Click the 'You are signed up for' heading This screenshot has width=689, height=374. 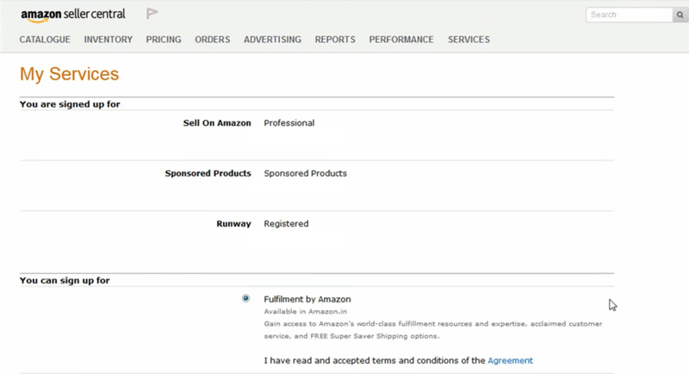[70, 104]
